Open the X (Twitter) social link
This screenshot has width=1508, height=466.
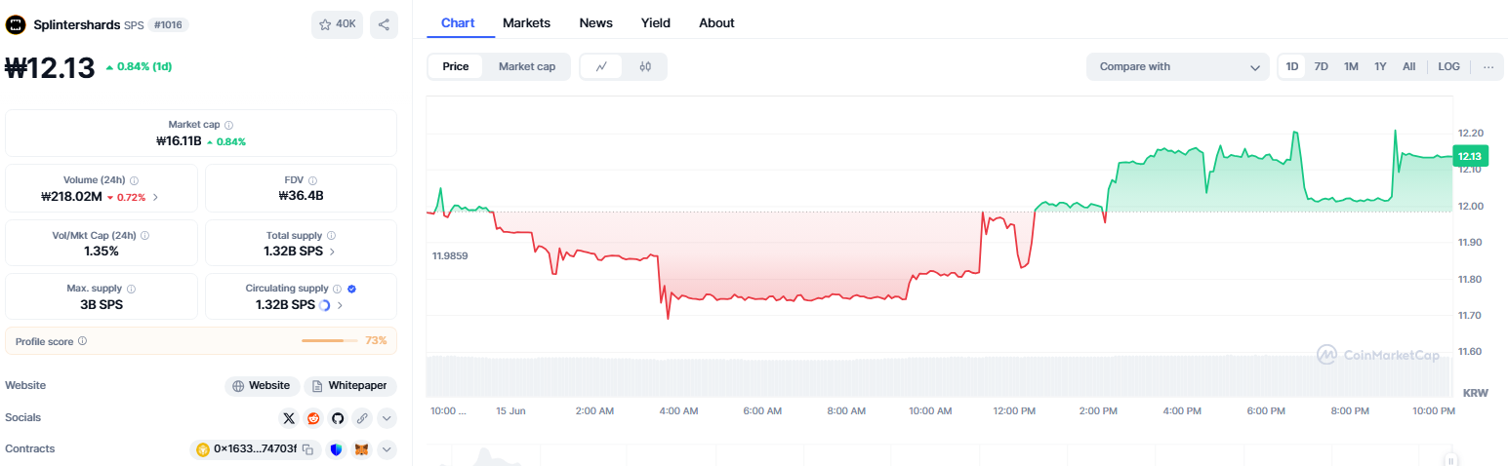[289, 418]
